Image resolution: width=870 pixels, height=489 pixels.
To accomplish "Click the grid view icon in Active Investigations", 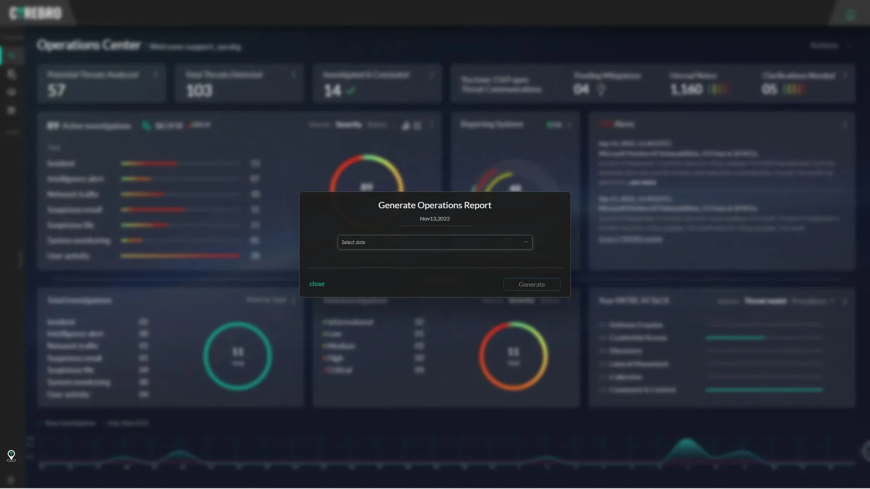I will [x=417, y=126].
